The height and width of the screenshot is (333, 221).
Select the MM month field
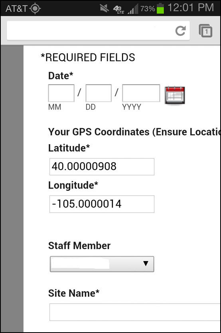click(x=61, y=93)
